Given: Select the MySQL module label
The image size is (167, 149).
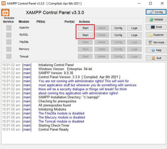Looking at the screenshot, I should point(24,35).
